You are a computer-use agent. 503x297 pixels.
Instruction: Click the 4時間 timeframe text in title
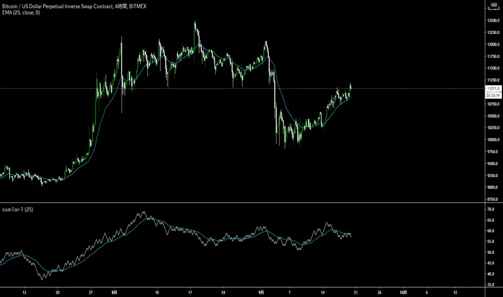click(121, 6)
